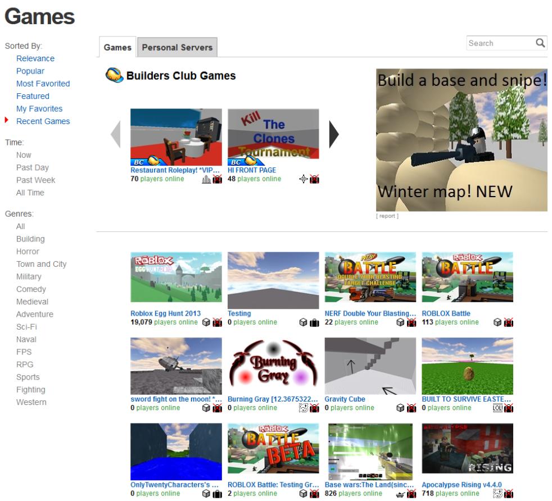Click in the Search input field
Image resolution: width=552 pixels, height=501 pixels.
[501, 43]
